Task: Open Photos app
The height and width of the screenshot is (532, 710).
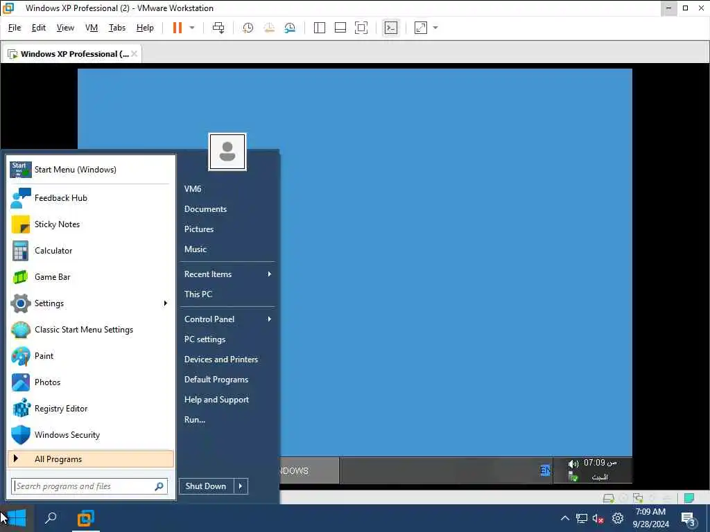Action: [x=91, y=382]
